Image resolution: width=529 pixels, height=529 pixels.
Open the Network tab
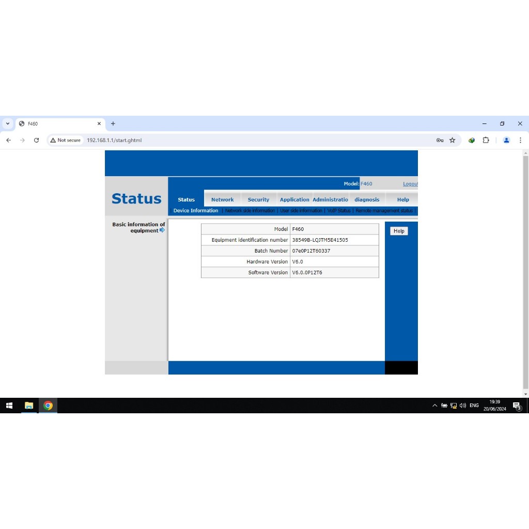(x=222, y=200)
